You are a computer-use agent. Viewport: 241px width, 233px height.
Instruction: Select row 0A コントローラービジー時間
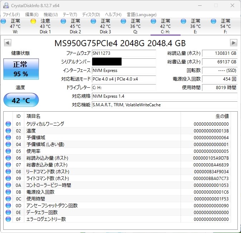pyautogui.click(x=117, y=185)
